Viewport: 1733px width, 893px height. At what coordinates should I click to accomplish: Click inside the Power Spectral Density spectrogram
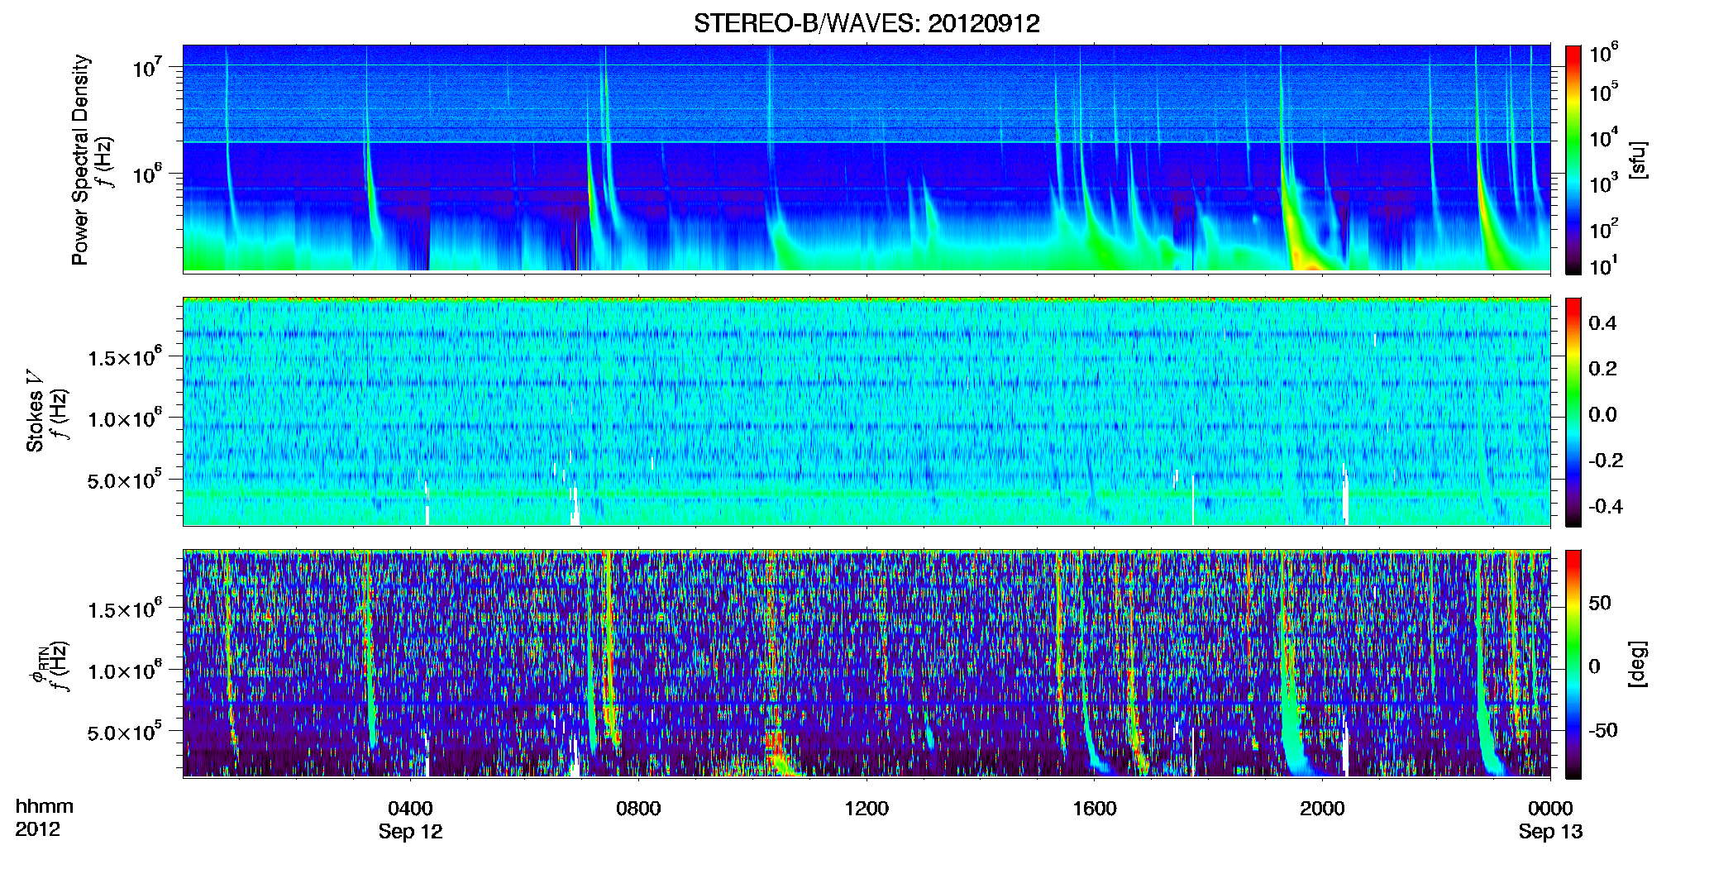coord(866,159)
